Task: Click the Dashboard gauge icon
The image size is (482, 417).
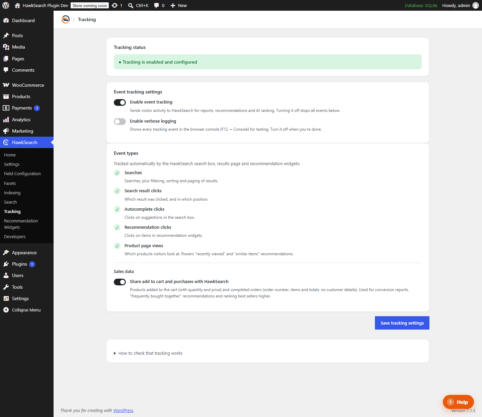Action: pyautogui.click(x=6, y=20)
